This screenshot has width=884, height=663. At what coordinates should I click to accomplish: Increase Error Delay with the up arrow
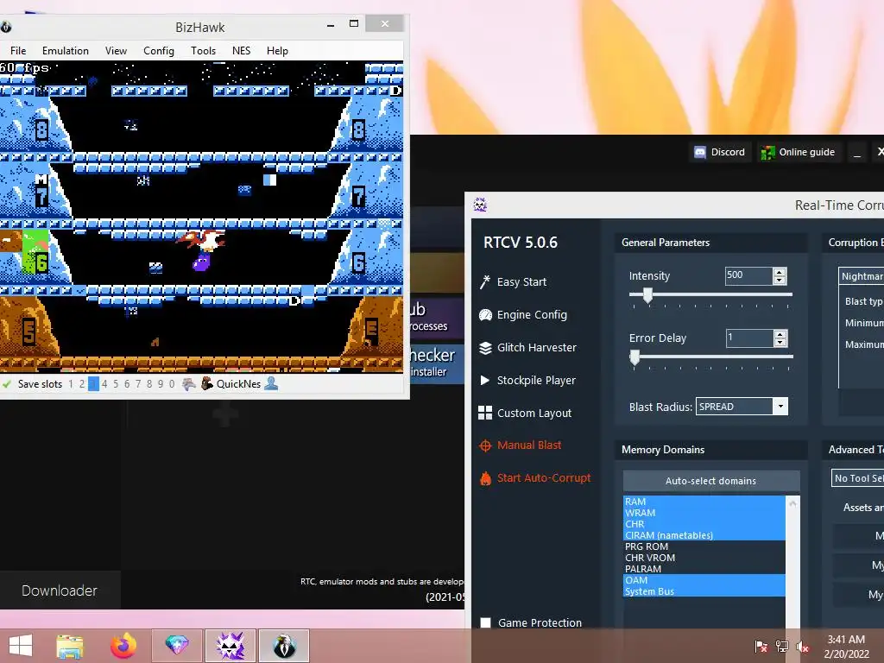point(780,334)
